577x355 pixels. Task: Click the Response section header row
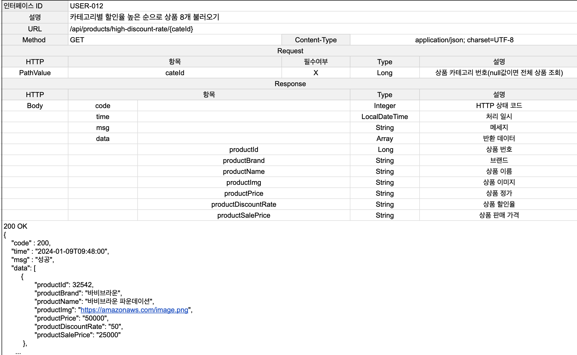click(x=290, y=84)
